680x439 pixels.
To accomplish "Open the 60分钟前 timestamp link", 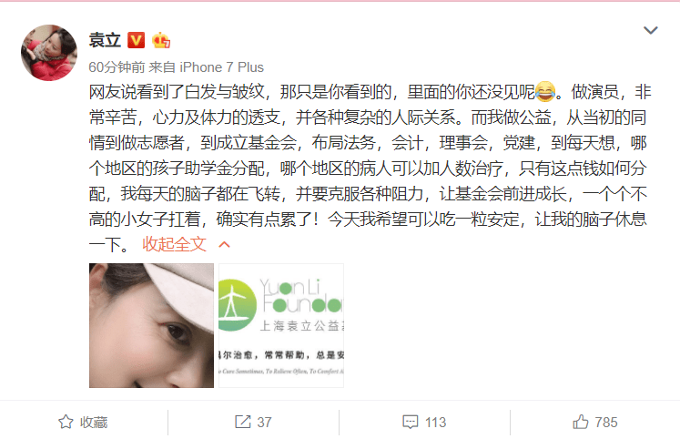I will coord(117,67).
